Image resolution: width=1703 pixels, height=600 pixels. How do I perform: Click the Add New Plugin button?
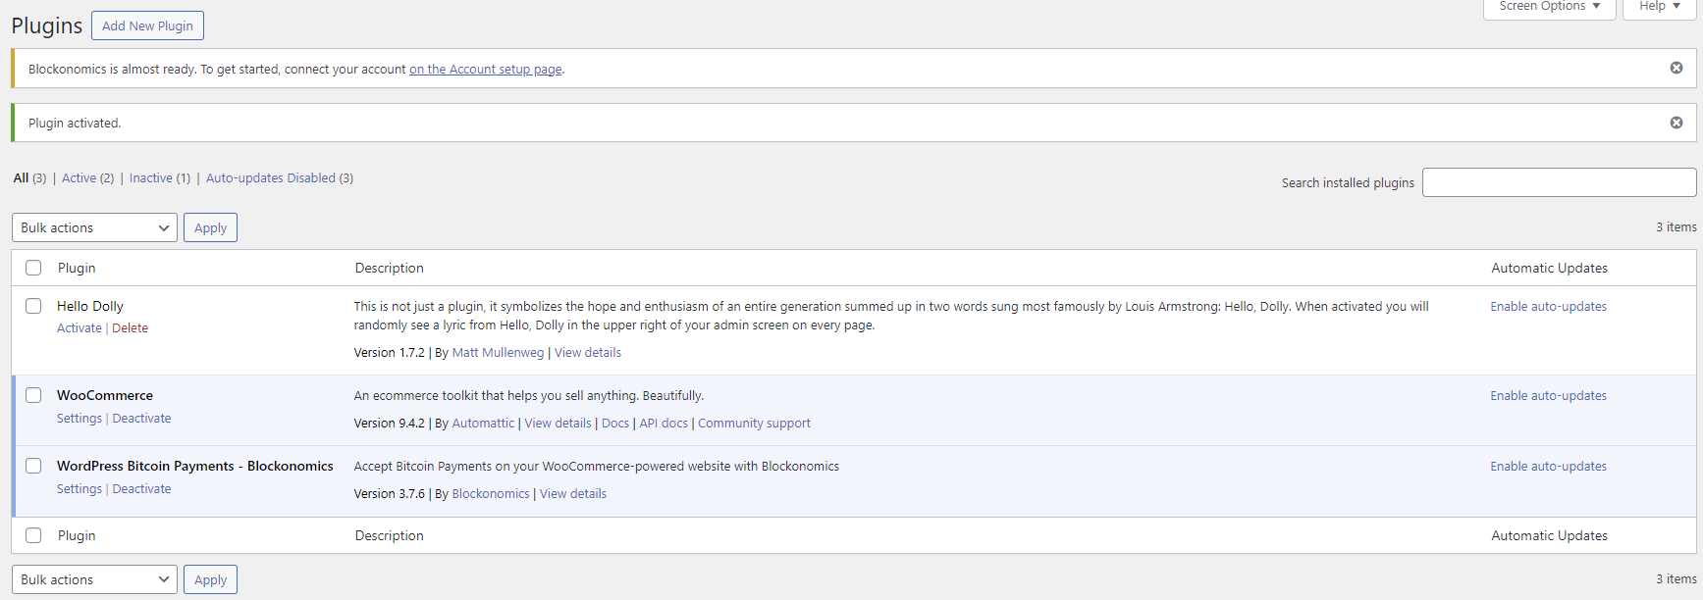pyautogui.click(x=147, y=25)
